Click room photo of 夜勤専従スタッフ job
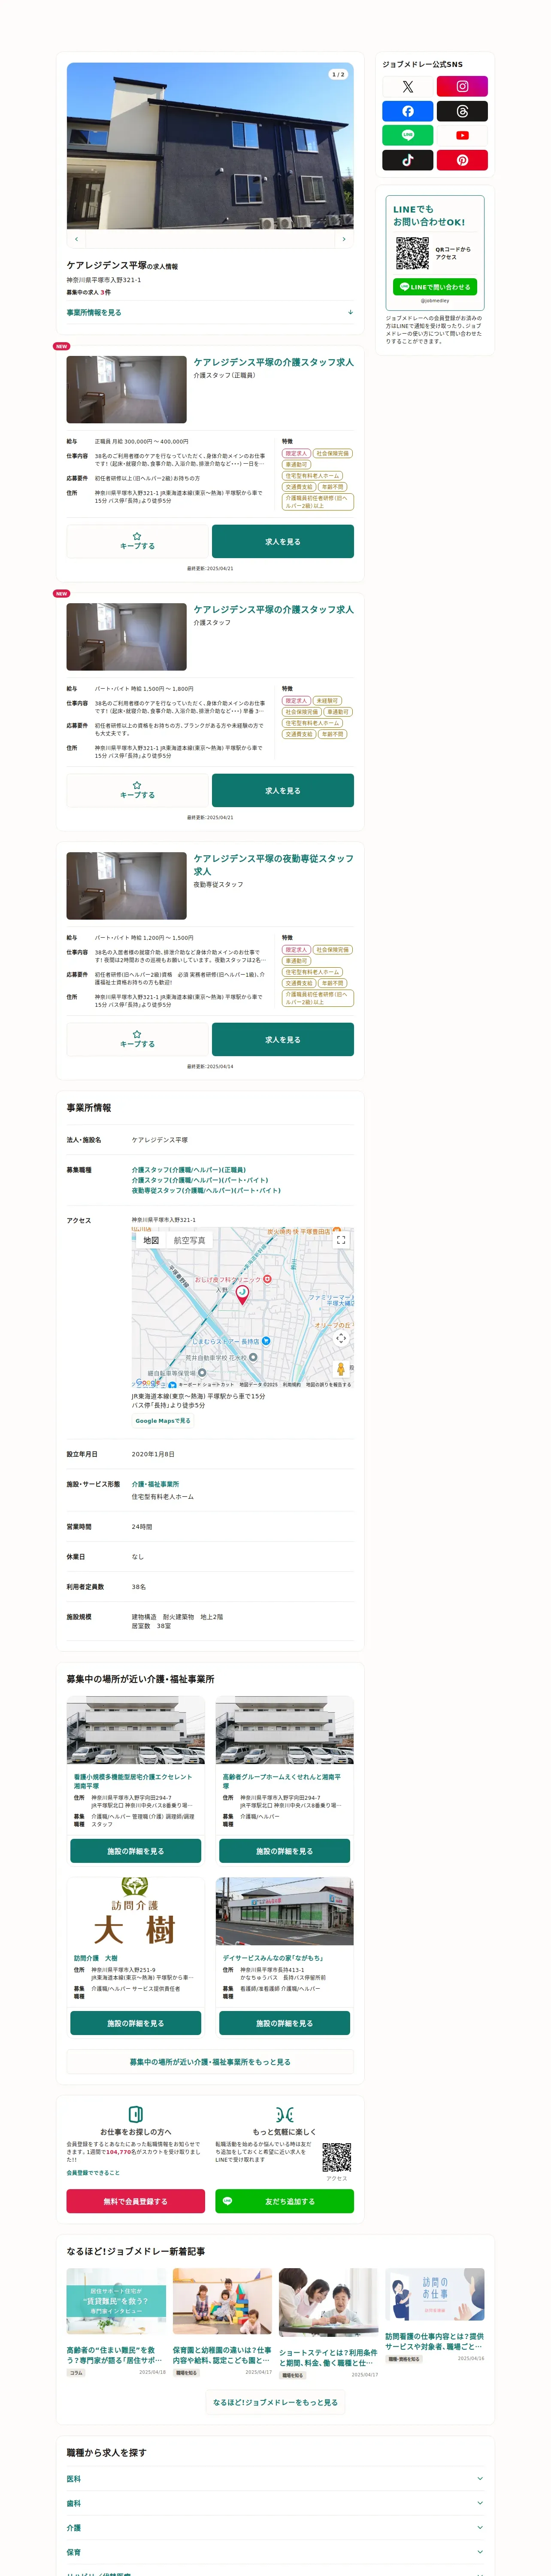The image size is (551, 2576). (x=126, y=886)
